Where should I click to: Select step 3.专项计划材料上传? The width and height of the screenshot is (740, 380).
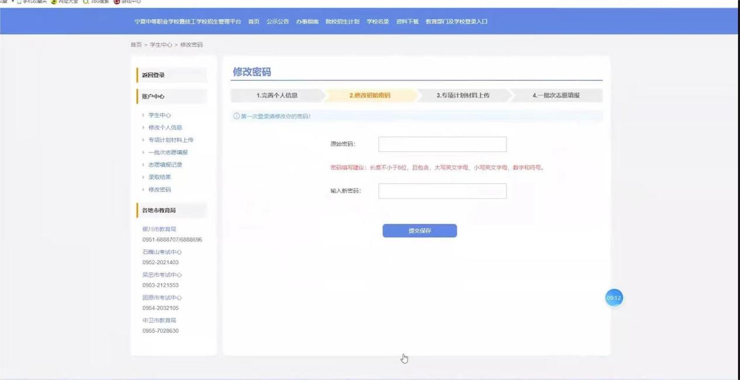point(463,96)
